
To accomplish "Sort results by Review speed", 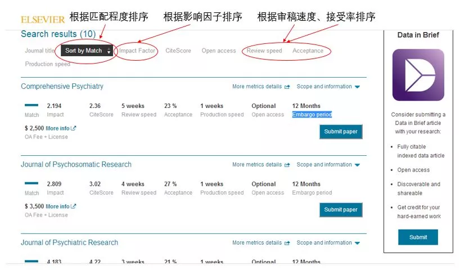I will (264, 51).
